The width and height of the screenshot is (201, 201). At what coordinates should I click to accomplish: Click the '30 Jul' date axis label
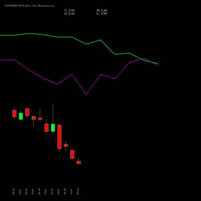pyautogui.click(x=65, y=192)
